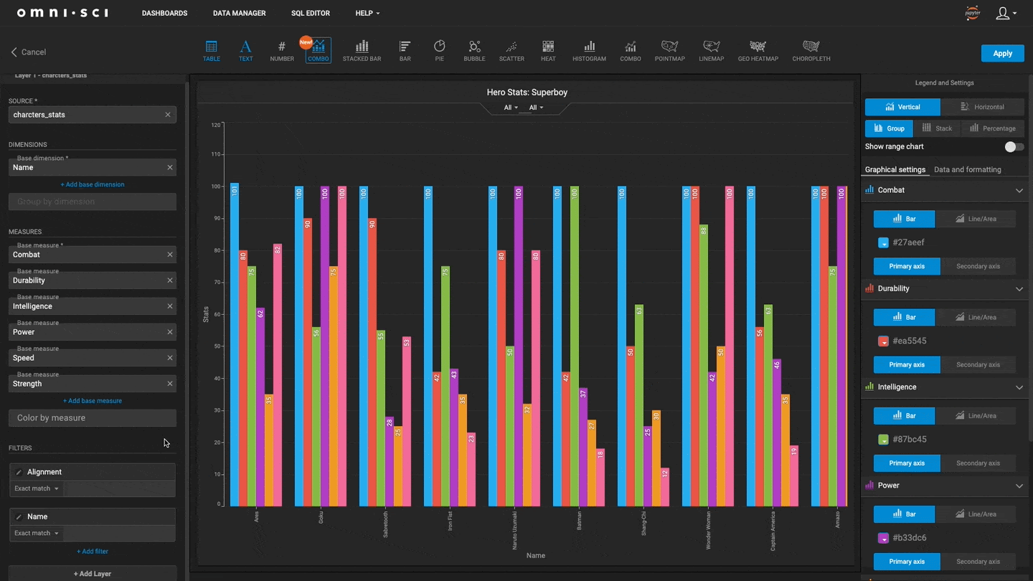Switch orientation to Horizontal

[x=982, y=107]
